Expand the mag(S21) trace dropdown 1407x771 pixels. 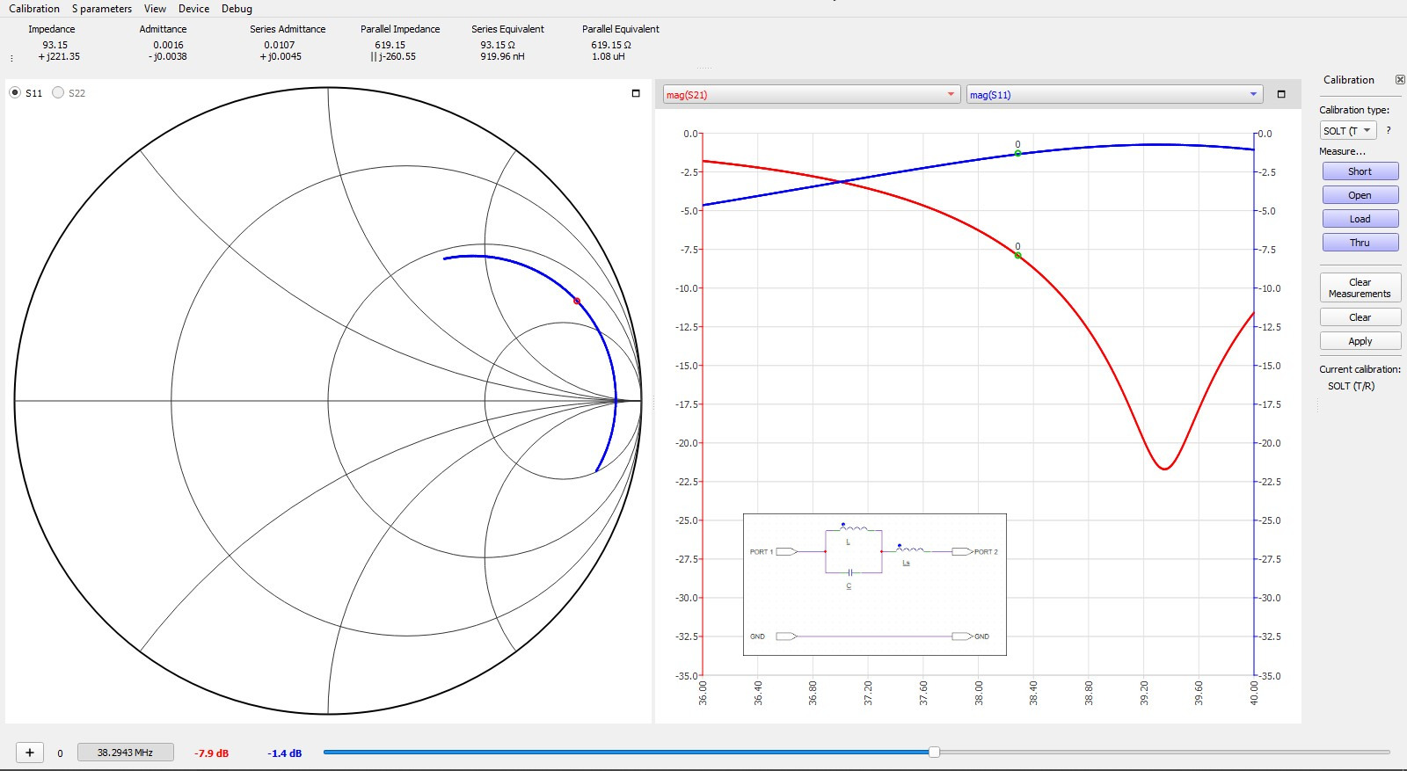point(811,95)
